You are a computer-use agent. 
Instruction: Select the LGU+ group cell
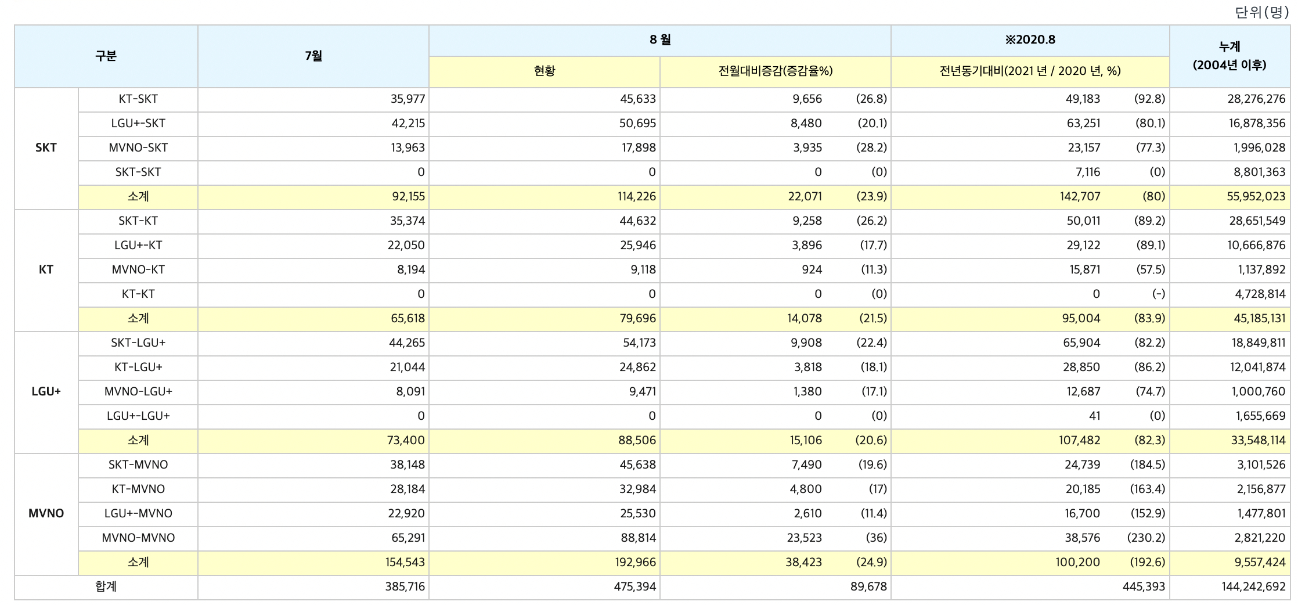pyautogui.click(x=46, y=392)
